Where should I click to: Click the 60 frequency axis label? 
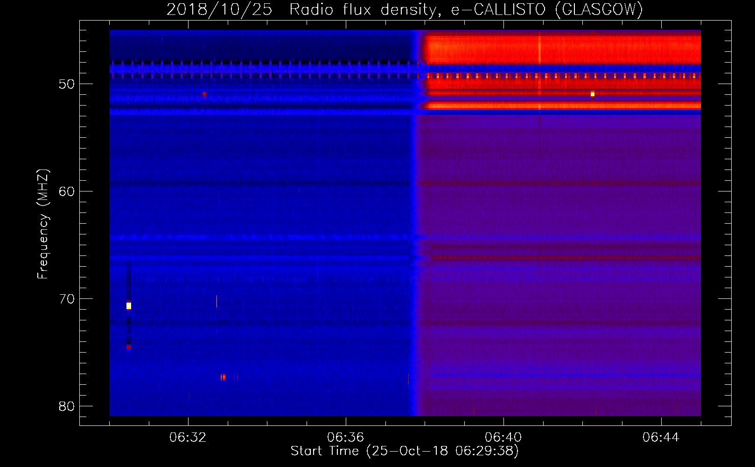point(67,191)
